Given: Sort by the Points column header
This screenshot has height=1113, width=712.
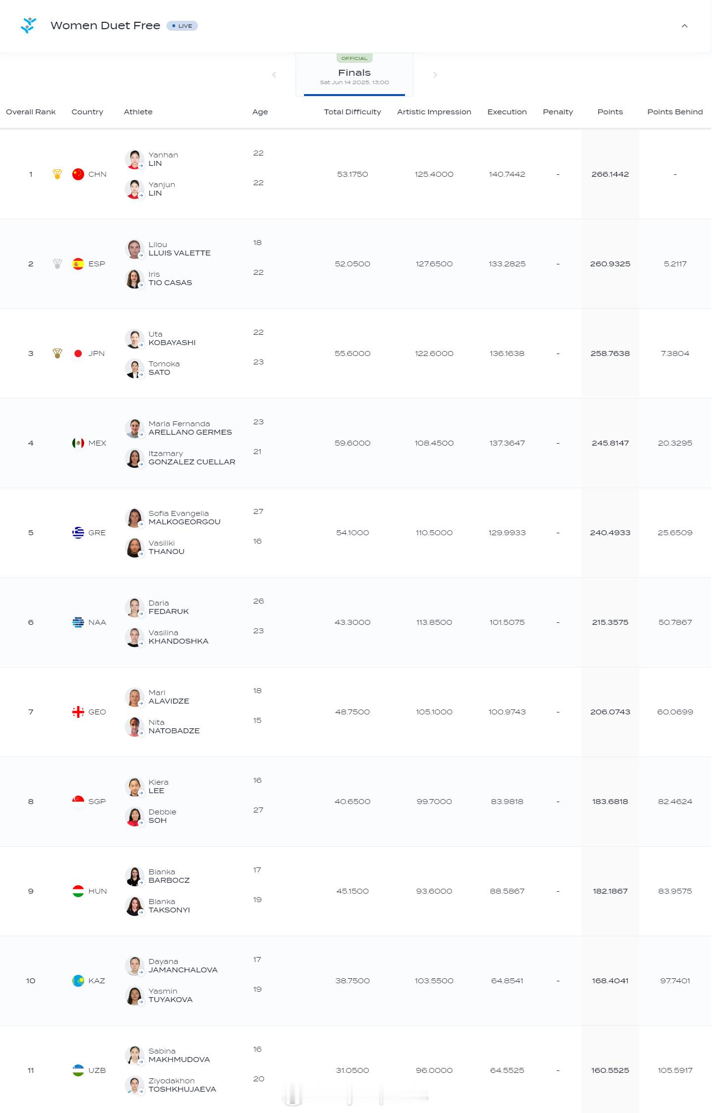Looking at the screenshot, I should tap(610, 112).
